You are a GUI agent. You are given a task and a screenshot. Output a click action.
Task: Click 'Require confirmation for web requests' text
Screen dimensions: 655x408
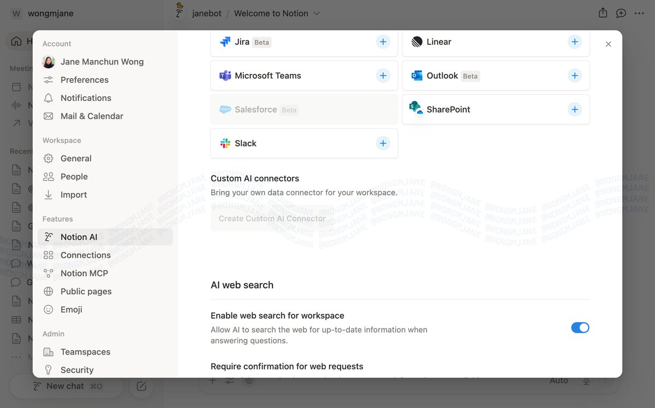pos(287,367)
